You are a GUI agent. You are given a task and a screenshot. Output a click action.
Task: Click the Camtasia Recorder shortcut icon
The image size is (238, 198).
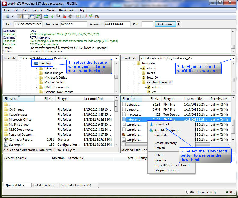(x=6, y=139)
